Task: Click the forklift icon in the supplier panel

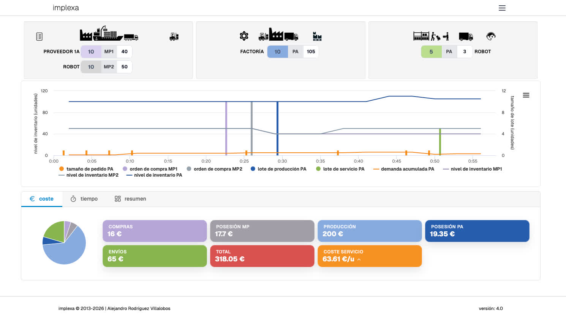Action: [x=174, y=36]
